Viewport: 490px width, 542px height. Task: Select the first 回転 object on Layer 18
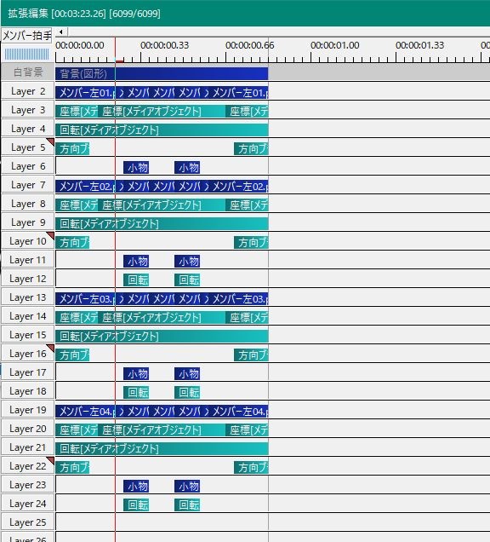[136, 392]
